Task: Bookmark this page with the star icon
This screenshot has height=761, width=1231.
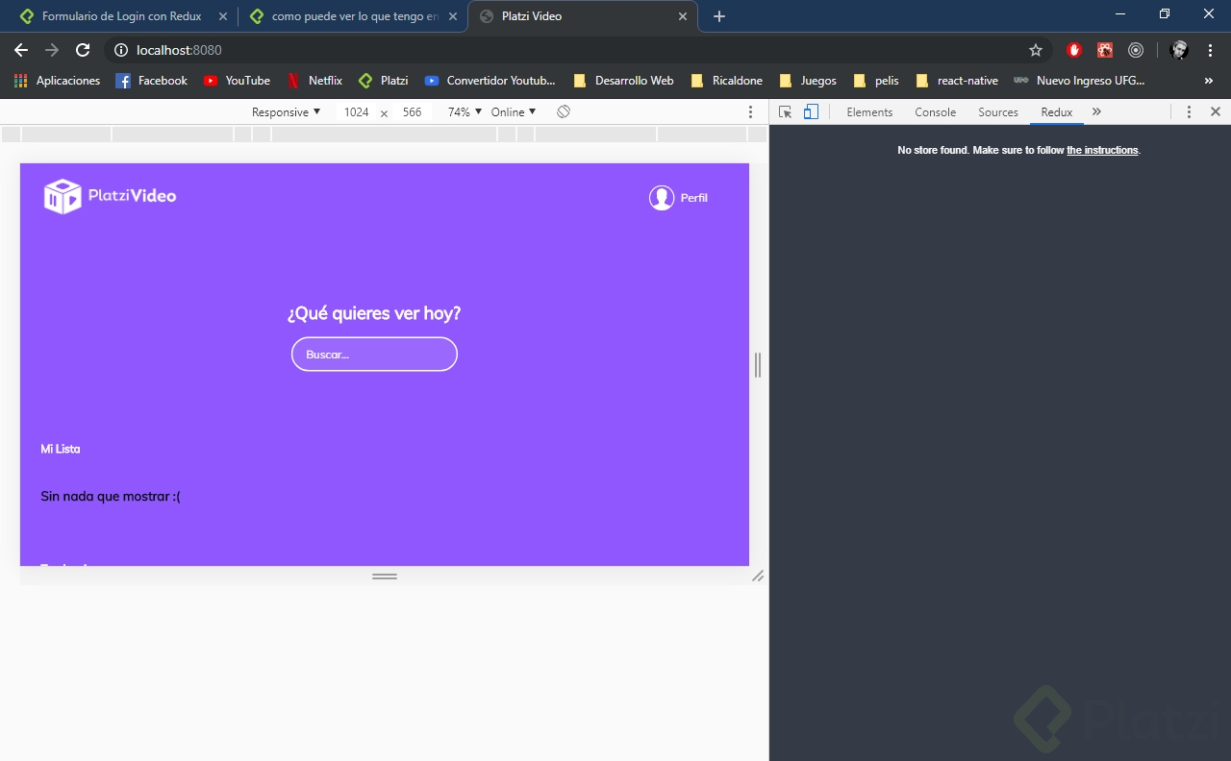Action: (x=1036, y=50)
